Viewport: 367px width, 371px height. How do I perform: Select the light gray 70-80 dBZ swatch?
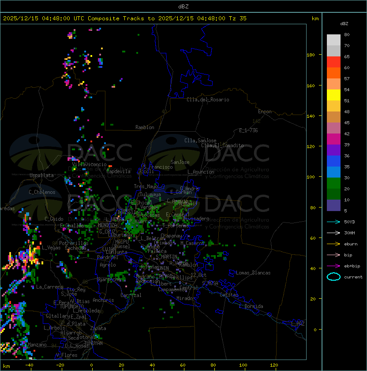pyautogui.click(x=333, y=40)
